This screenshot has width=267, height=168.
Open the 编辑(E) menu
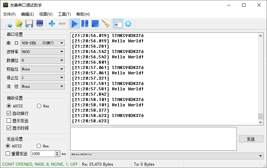[27, 14]
